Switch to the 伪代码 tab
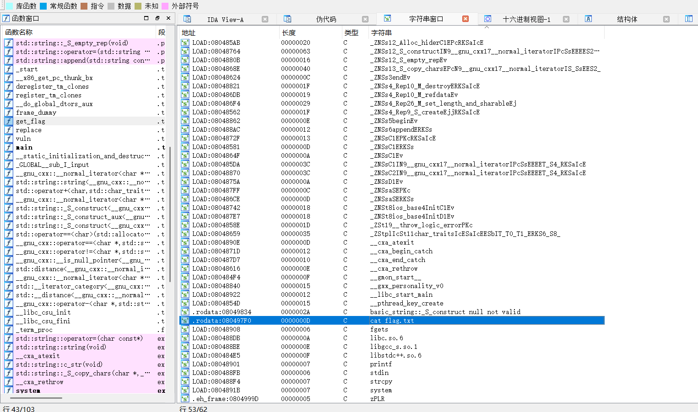 326,19
